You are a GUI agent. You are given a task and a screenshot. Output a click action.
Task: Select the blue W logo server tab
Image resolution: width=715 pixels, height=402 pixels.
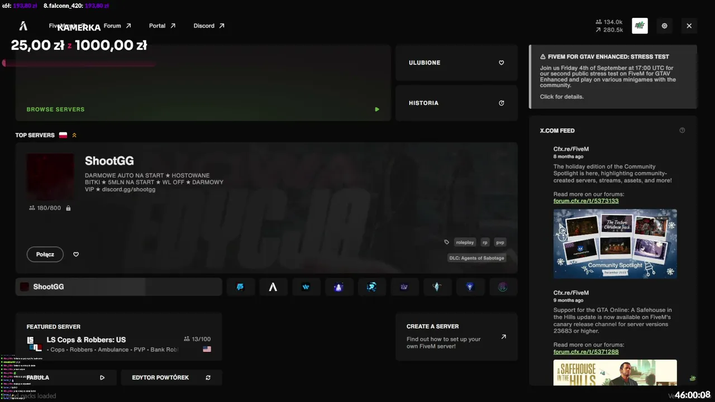point(306,287)
